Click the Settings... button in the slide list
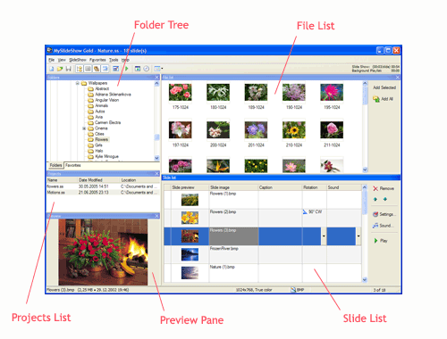447x339 pixels. [x=384, y=214]
